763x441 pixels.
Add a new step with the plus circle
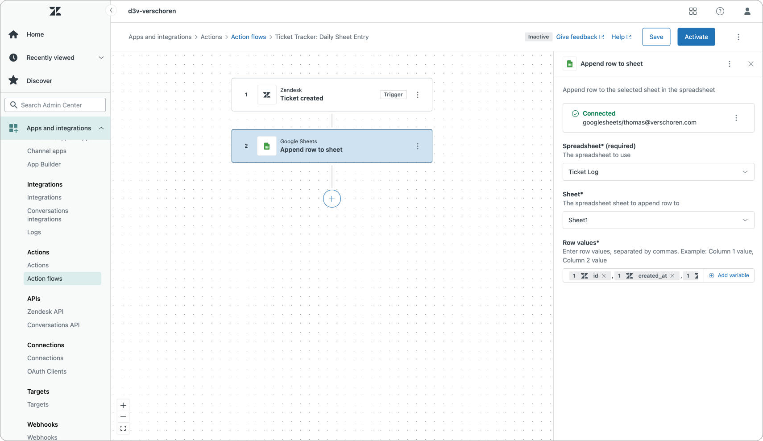point(332,199)
